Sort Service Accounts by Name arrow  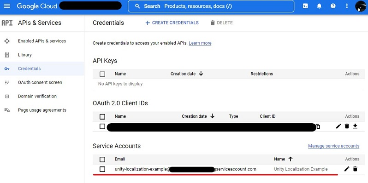[x=291, y=159]
